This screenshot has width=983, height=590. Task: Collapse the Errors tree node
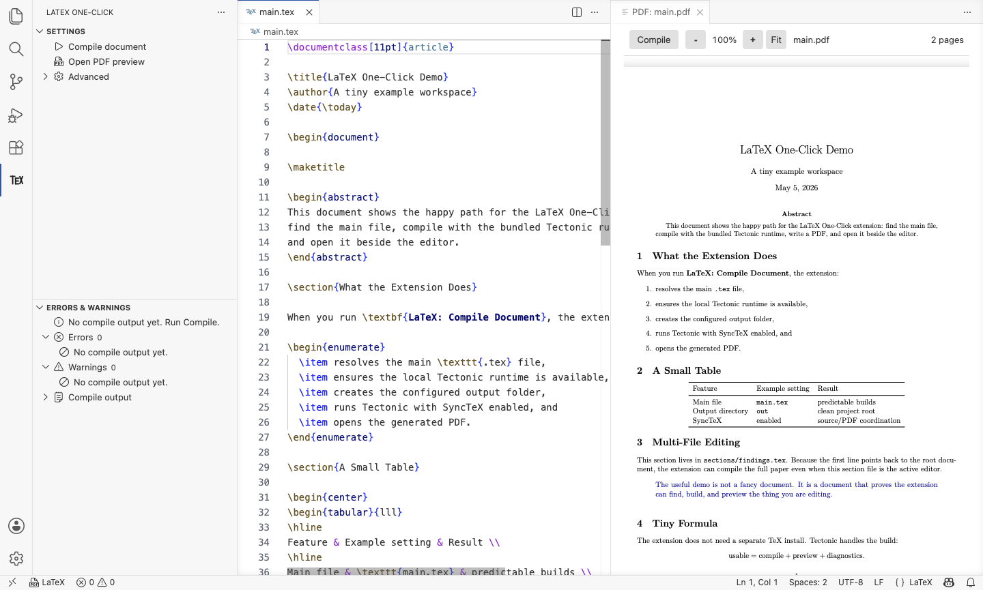coord(46,337)
